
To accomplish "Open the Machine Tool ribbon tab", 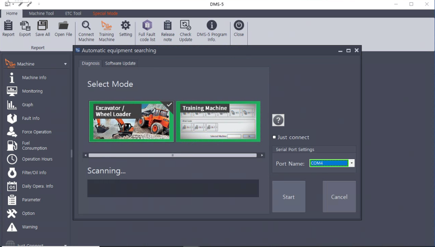I will [41, 13].
